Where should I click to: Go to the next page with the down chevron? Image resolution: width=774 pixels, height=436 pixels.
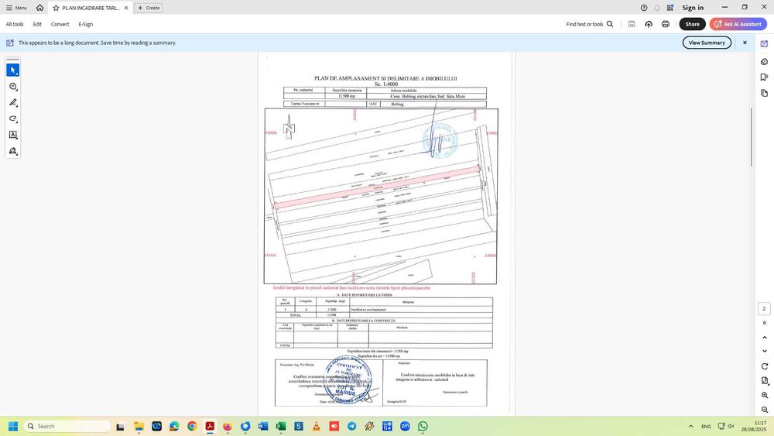pos(765,351)
